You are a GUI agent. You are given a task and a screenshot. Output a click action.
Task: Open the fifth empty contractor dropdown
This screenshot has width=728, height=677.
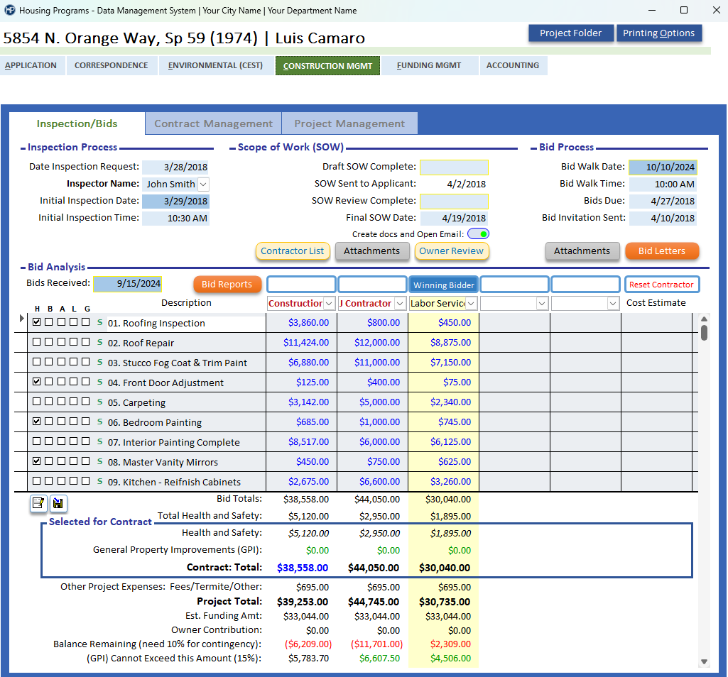click(x=613, y=304)
